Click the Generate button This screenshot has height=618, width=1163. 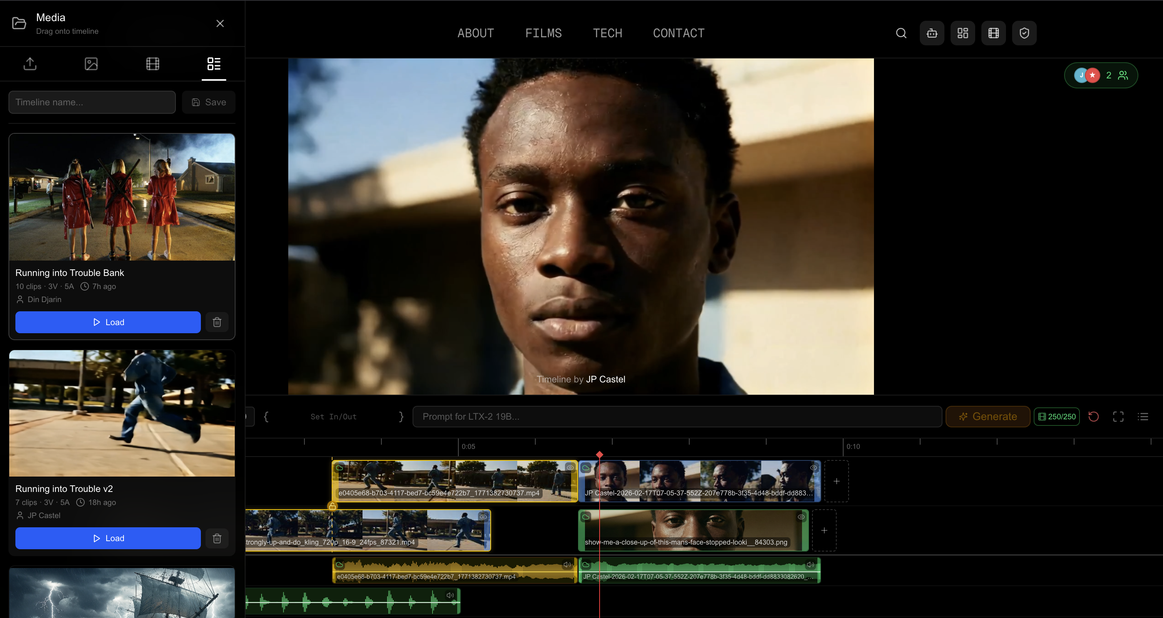988,417
